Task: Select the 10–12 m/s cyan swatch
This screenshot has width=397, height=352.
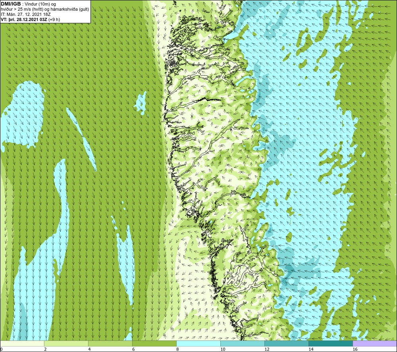Action: pyautogui.click(x=243, y=343)
